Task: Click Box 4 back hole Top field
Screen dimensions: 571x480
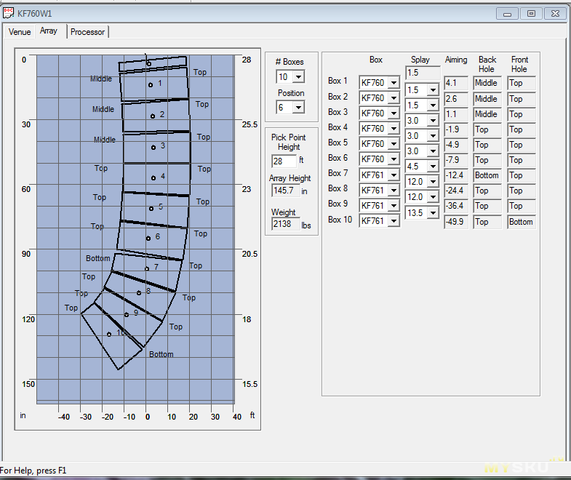Action: coord(487,129)
